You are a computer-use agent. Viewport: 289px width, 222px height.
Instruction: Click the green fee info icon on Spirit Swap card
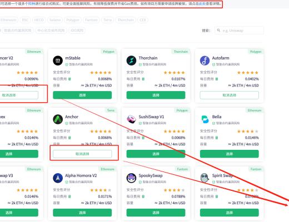coord(217,196)
